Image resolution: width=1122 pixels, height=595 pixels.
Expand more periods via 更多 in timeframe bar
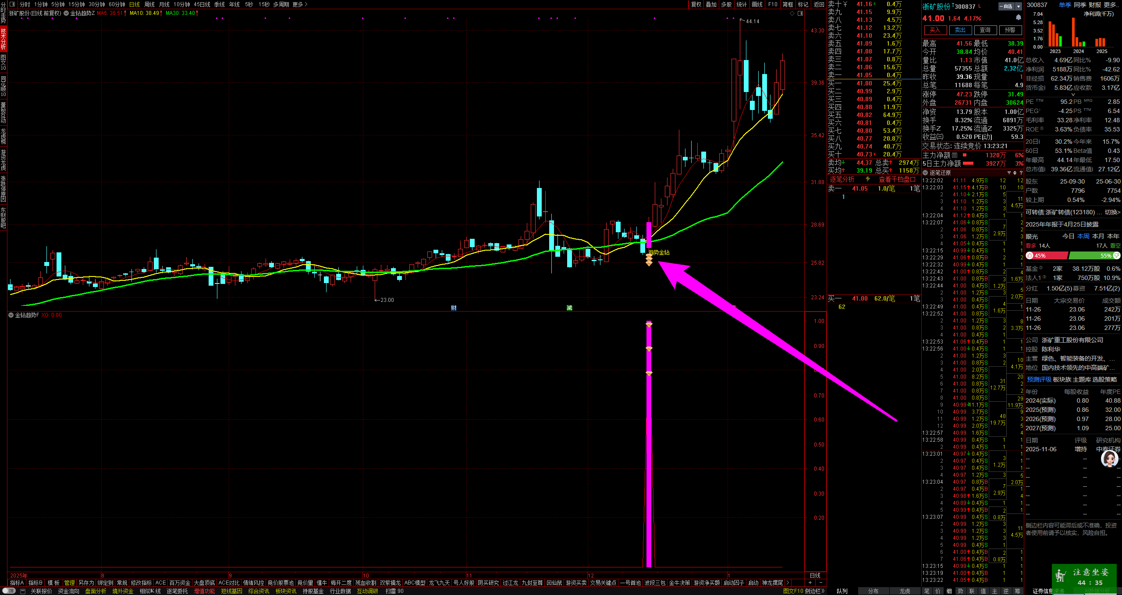pyautogui.click(x=300, y=4)
